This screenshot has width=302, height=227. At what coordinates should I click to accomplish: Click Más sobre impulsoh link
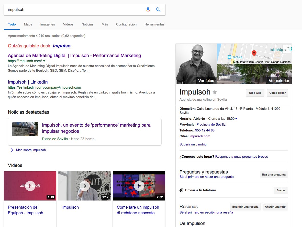pos(31,150)
